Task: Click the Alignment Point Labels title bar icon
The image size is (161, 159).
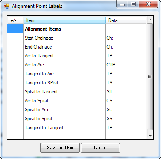Action: [6, 6]
